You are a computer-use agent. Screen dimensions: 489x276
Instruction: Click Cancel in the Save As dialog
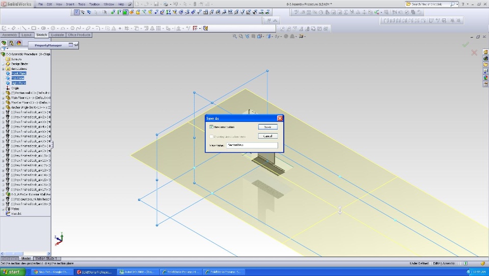click(267, 136)
